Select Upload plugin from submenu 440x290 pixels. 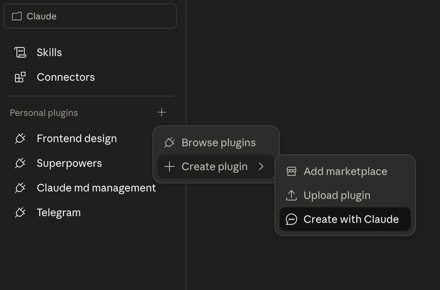pos(337,195)
